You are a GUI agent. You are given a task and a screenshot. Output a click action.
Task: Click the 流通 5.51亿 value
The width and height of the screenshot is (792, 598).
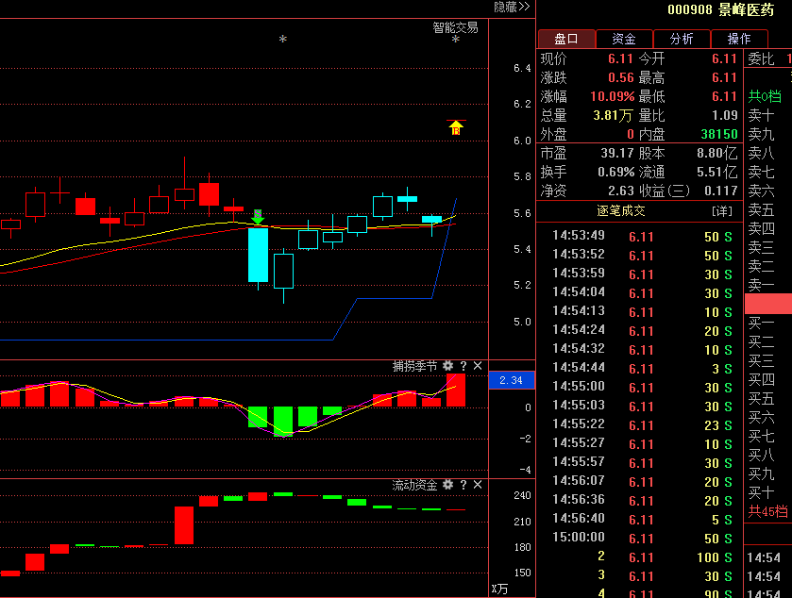[x=717, y=172]
